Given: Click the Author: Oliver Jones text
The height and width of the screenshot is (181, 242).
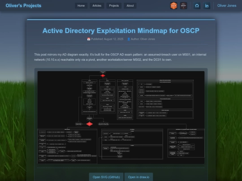Looking at the screenshot, I should coord(143,39).
